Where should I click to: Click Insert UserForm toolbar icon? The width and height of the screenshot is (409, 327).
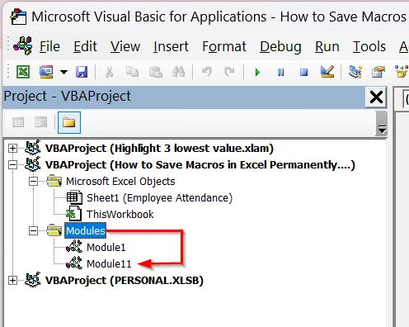point(46,72)
